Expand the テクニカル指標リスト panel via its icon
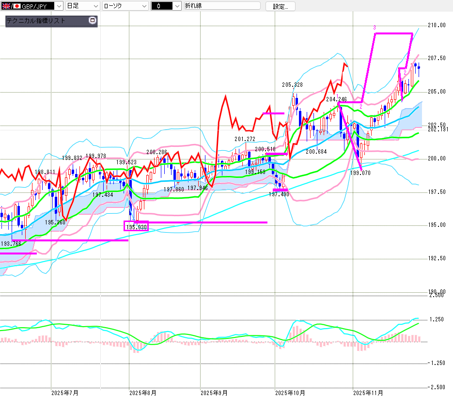The image size is (453, 396). (93, 21)
